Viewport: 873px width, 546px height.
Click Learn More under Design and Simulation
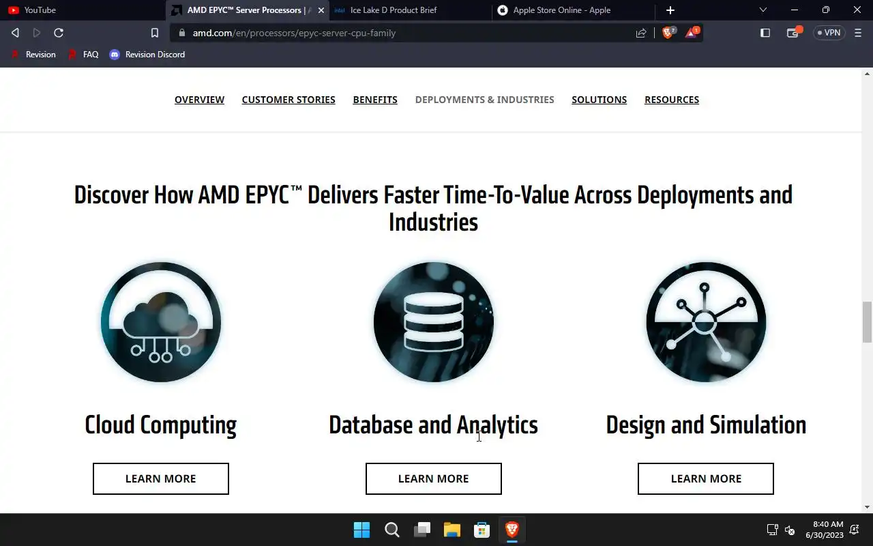(x=706, y=478)
